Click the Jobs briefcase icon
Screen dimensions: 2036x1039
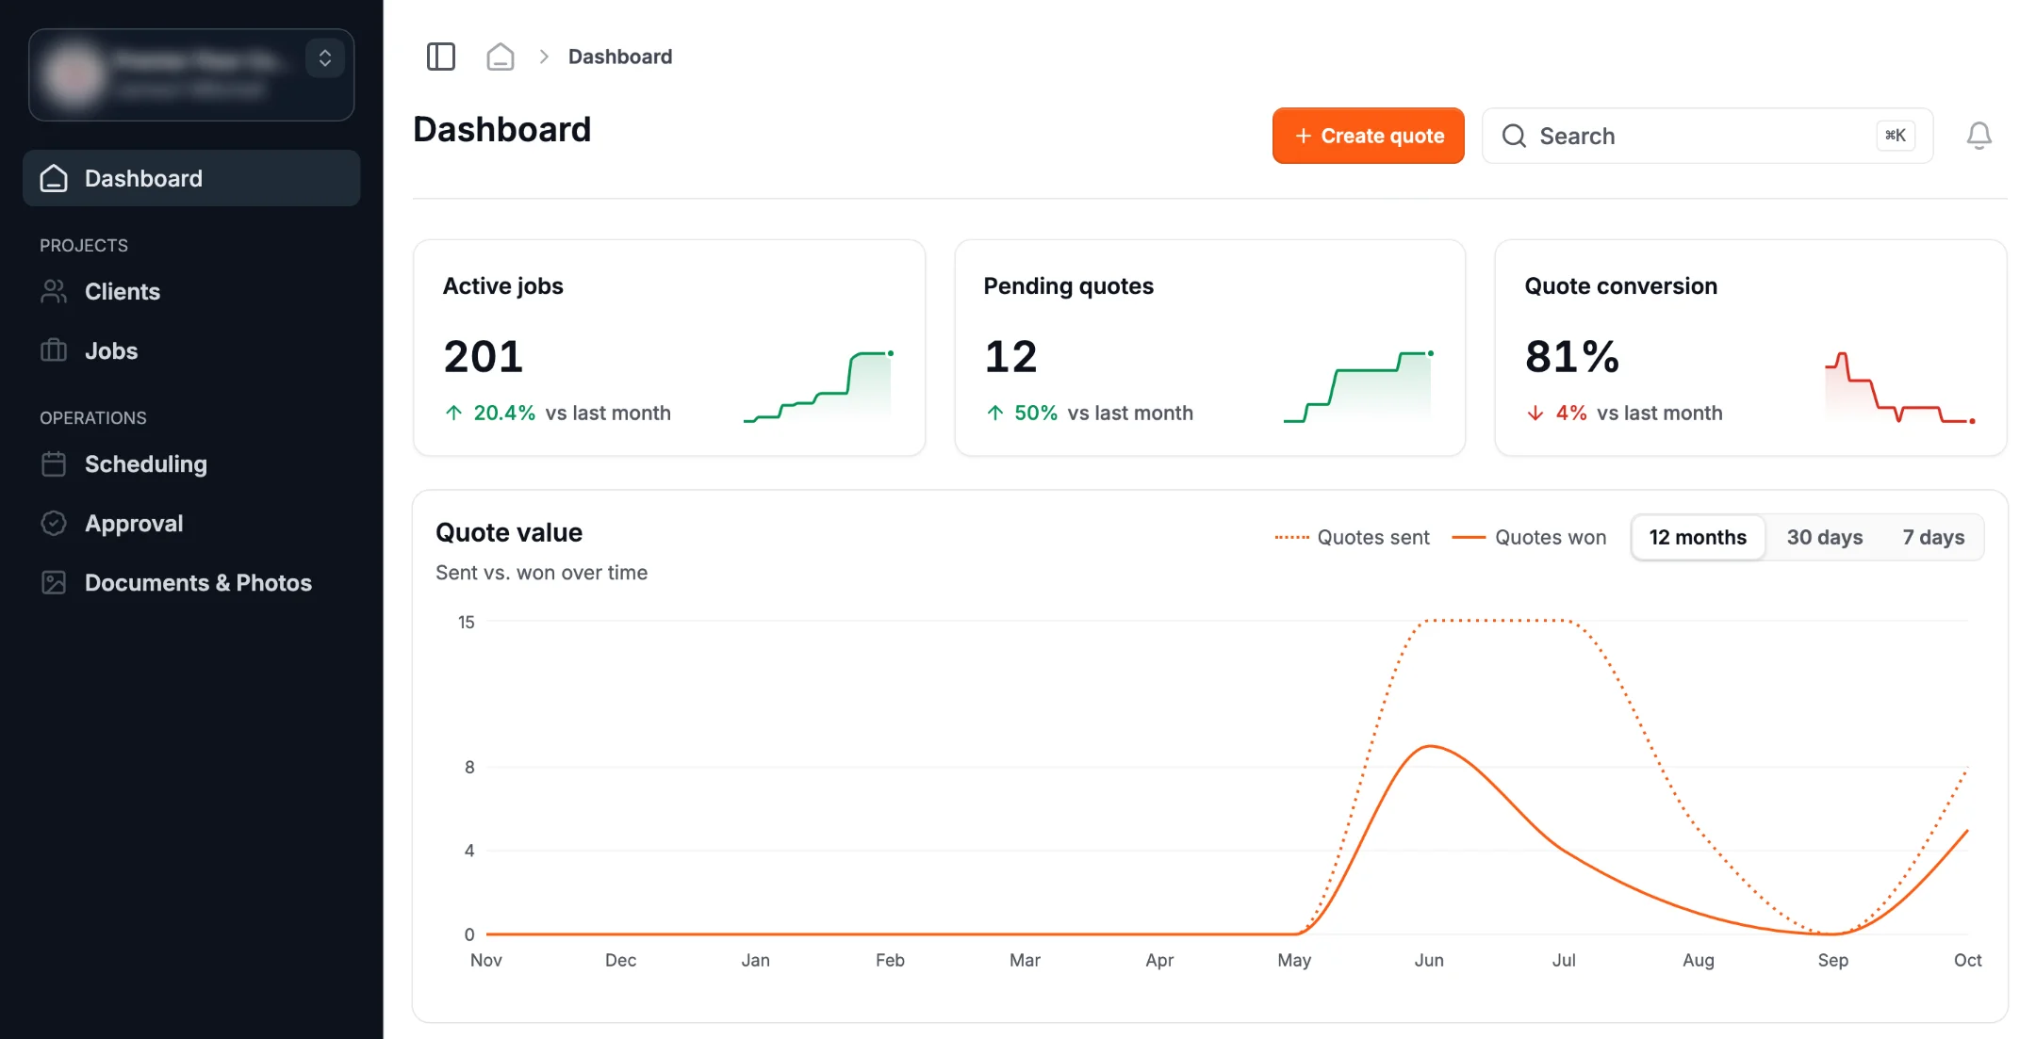click(54, 350)
